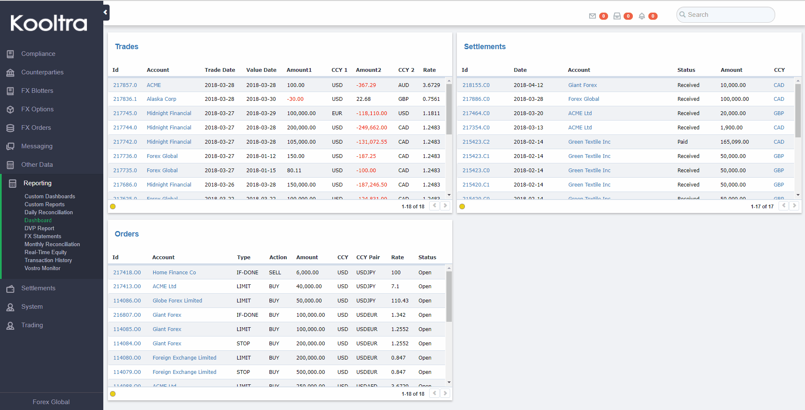Click the FX Options cube icon
The height and width of the screenshot is (410, 805).
(10, 109)
